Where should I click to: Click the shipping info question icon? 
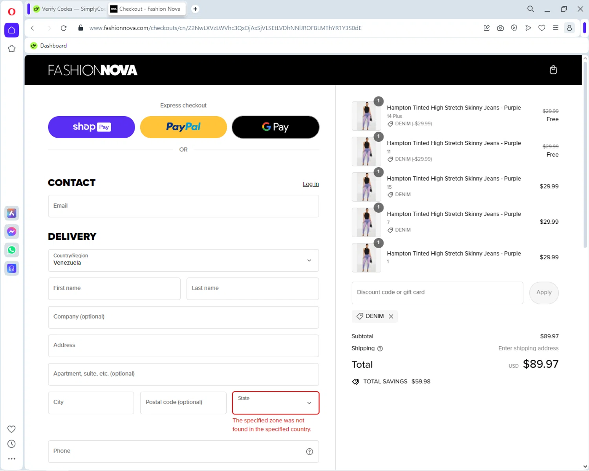coord(380,349)
